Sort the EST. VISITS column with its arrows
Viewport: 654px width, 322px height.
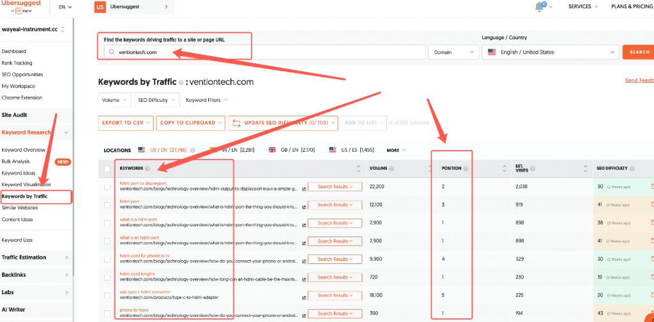coord(586,168)
